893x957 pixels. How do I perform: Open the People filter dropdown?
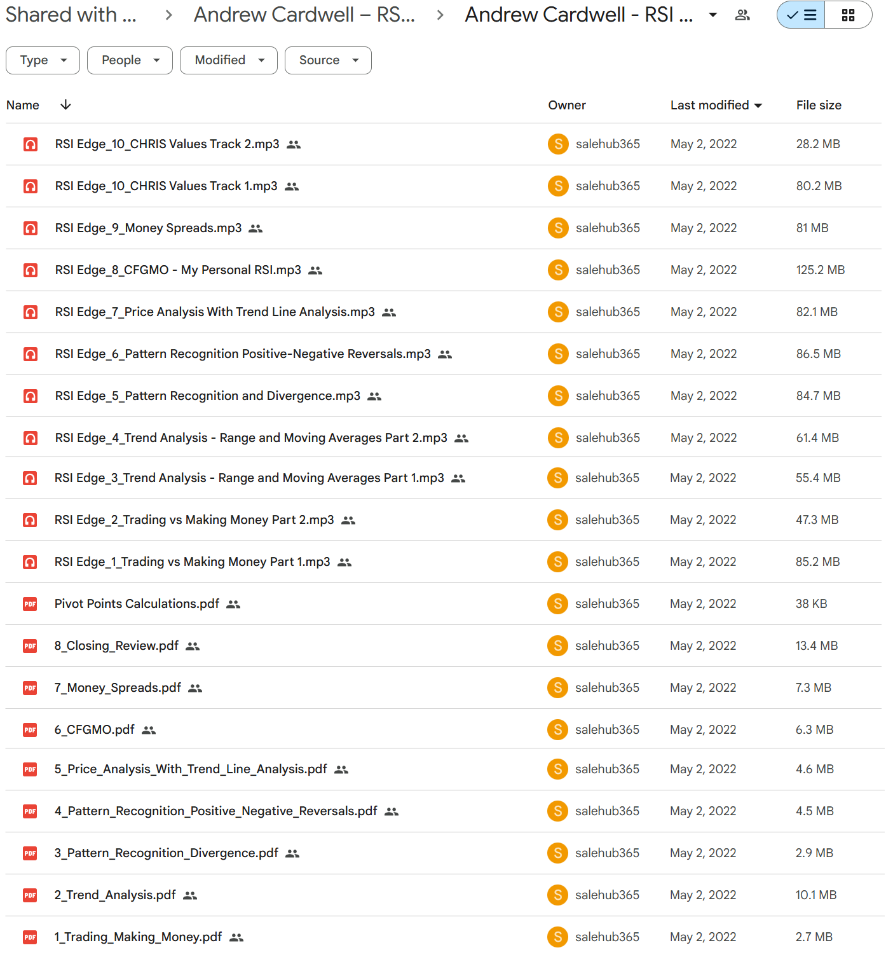tap(130, 60)
